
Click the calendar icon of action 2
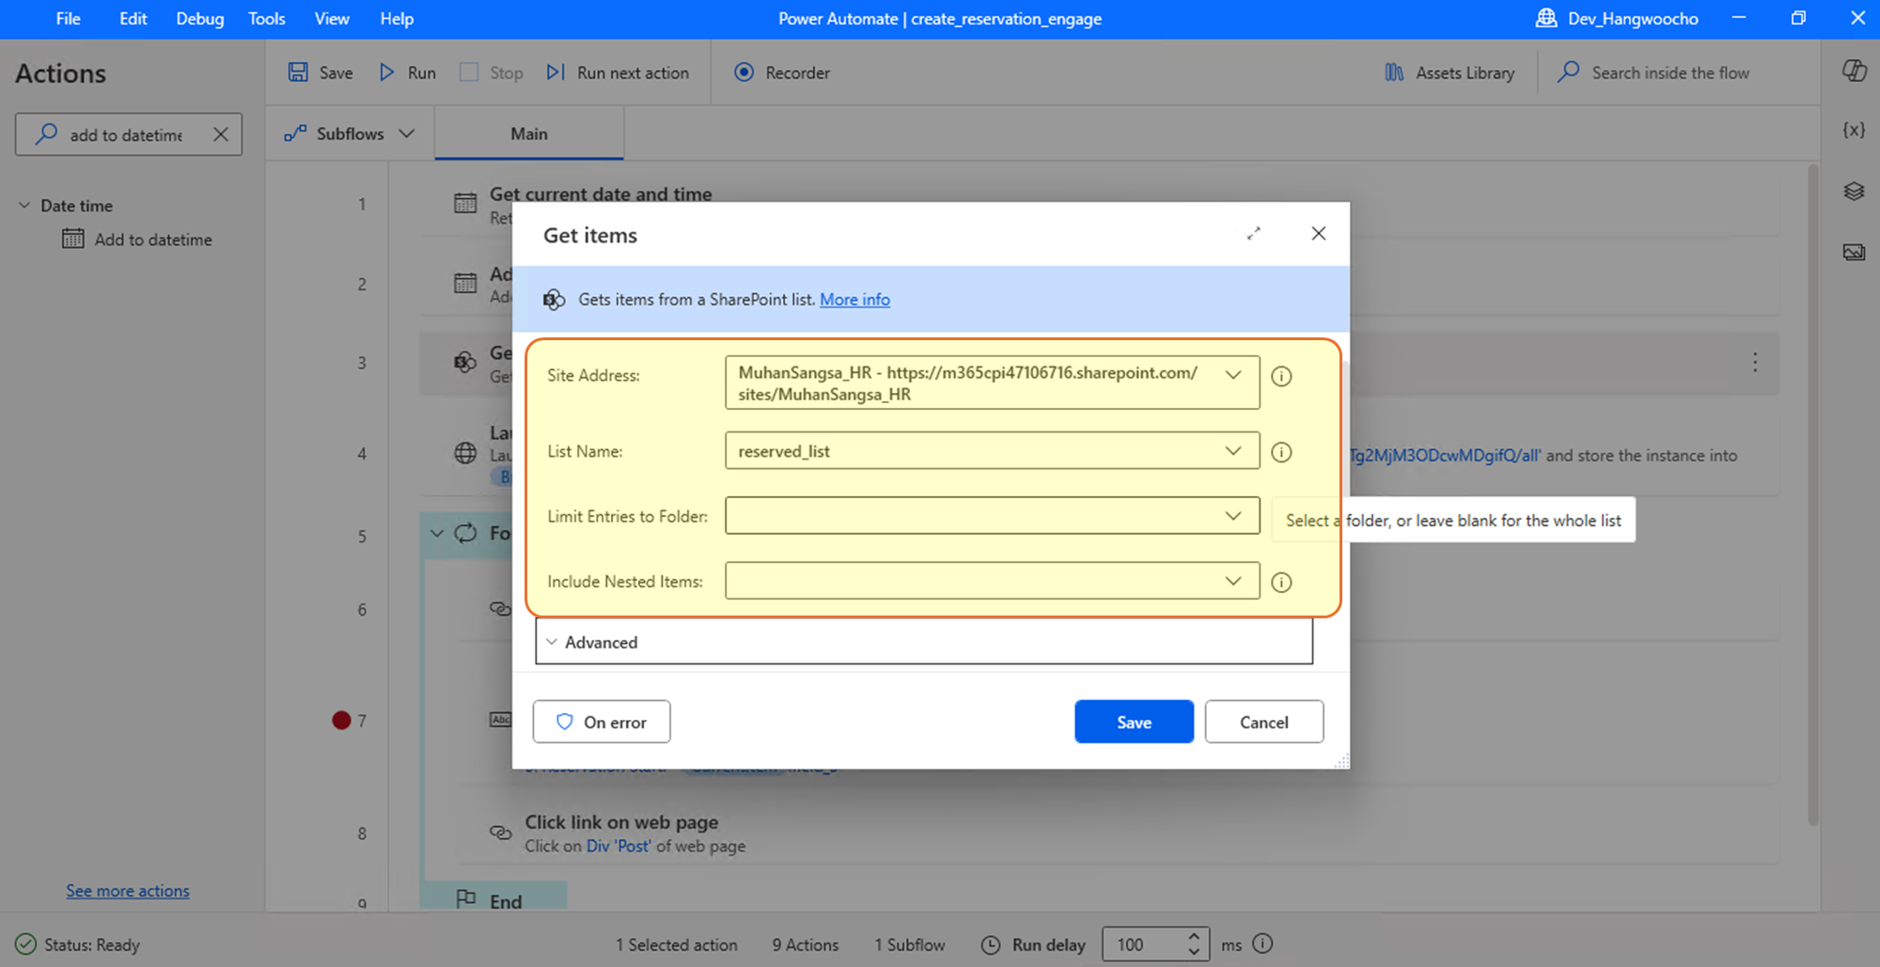click(465, 283)
